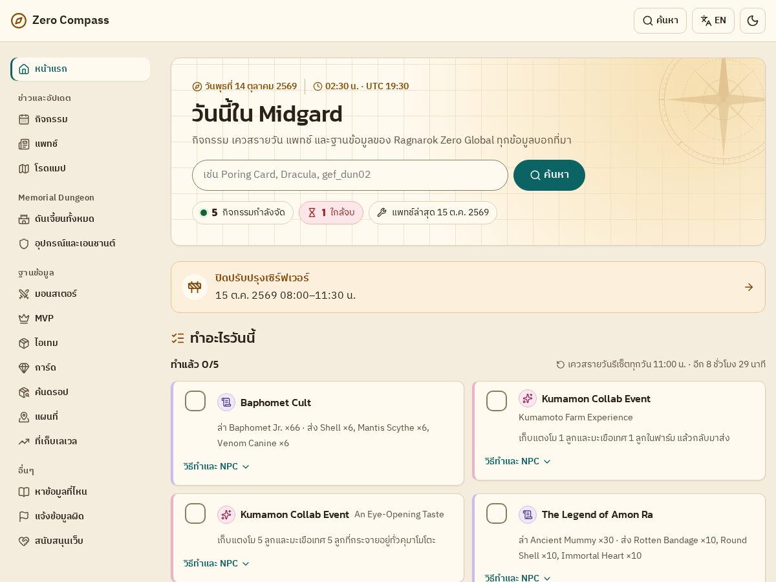
Task: Click the Zero Compass logo icon
Action: (x=19, y=21)
